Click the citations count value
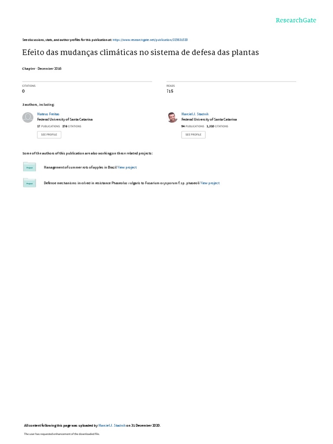333x444 pixels. [x=23, y=91]
